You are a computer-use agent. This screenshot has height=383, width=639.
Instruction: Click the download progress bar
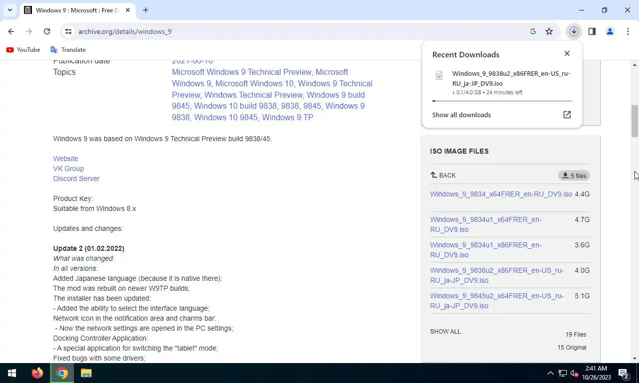point(502,101)
